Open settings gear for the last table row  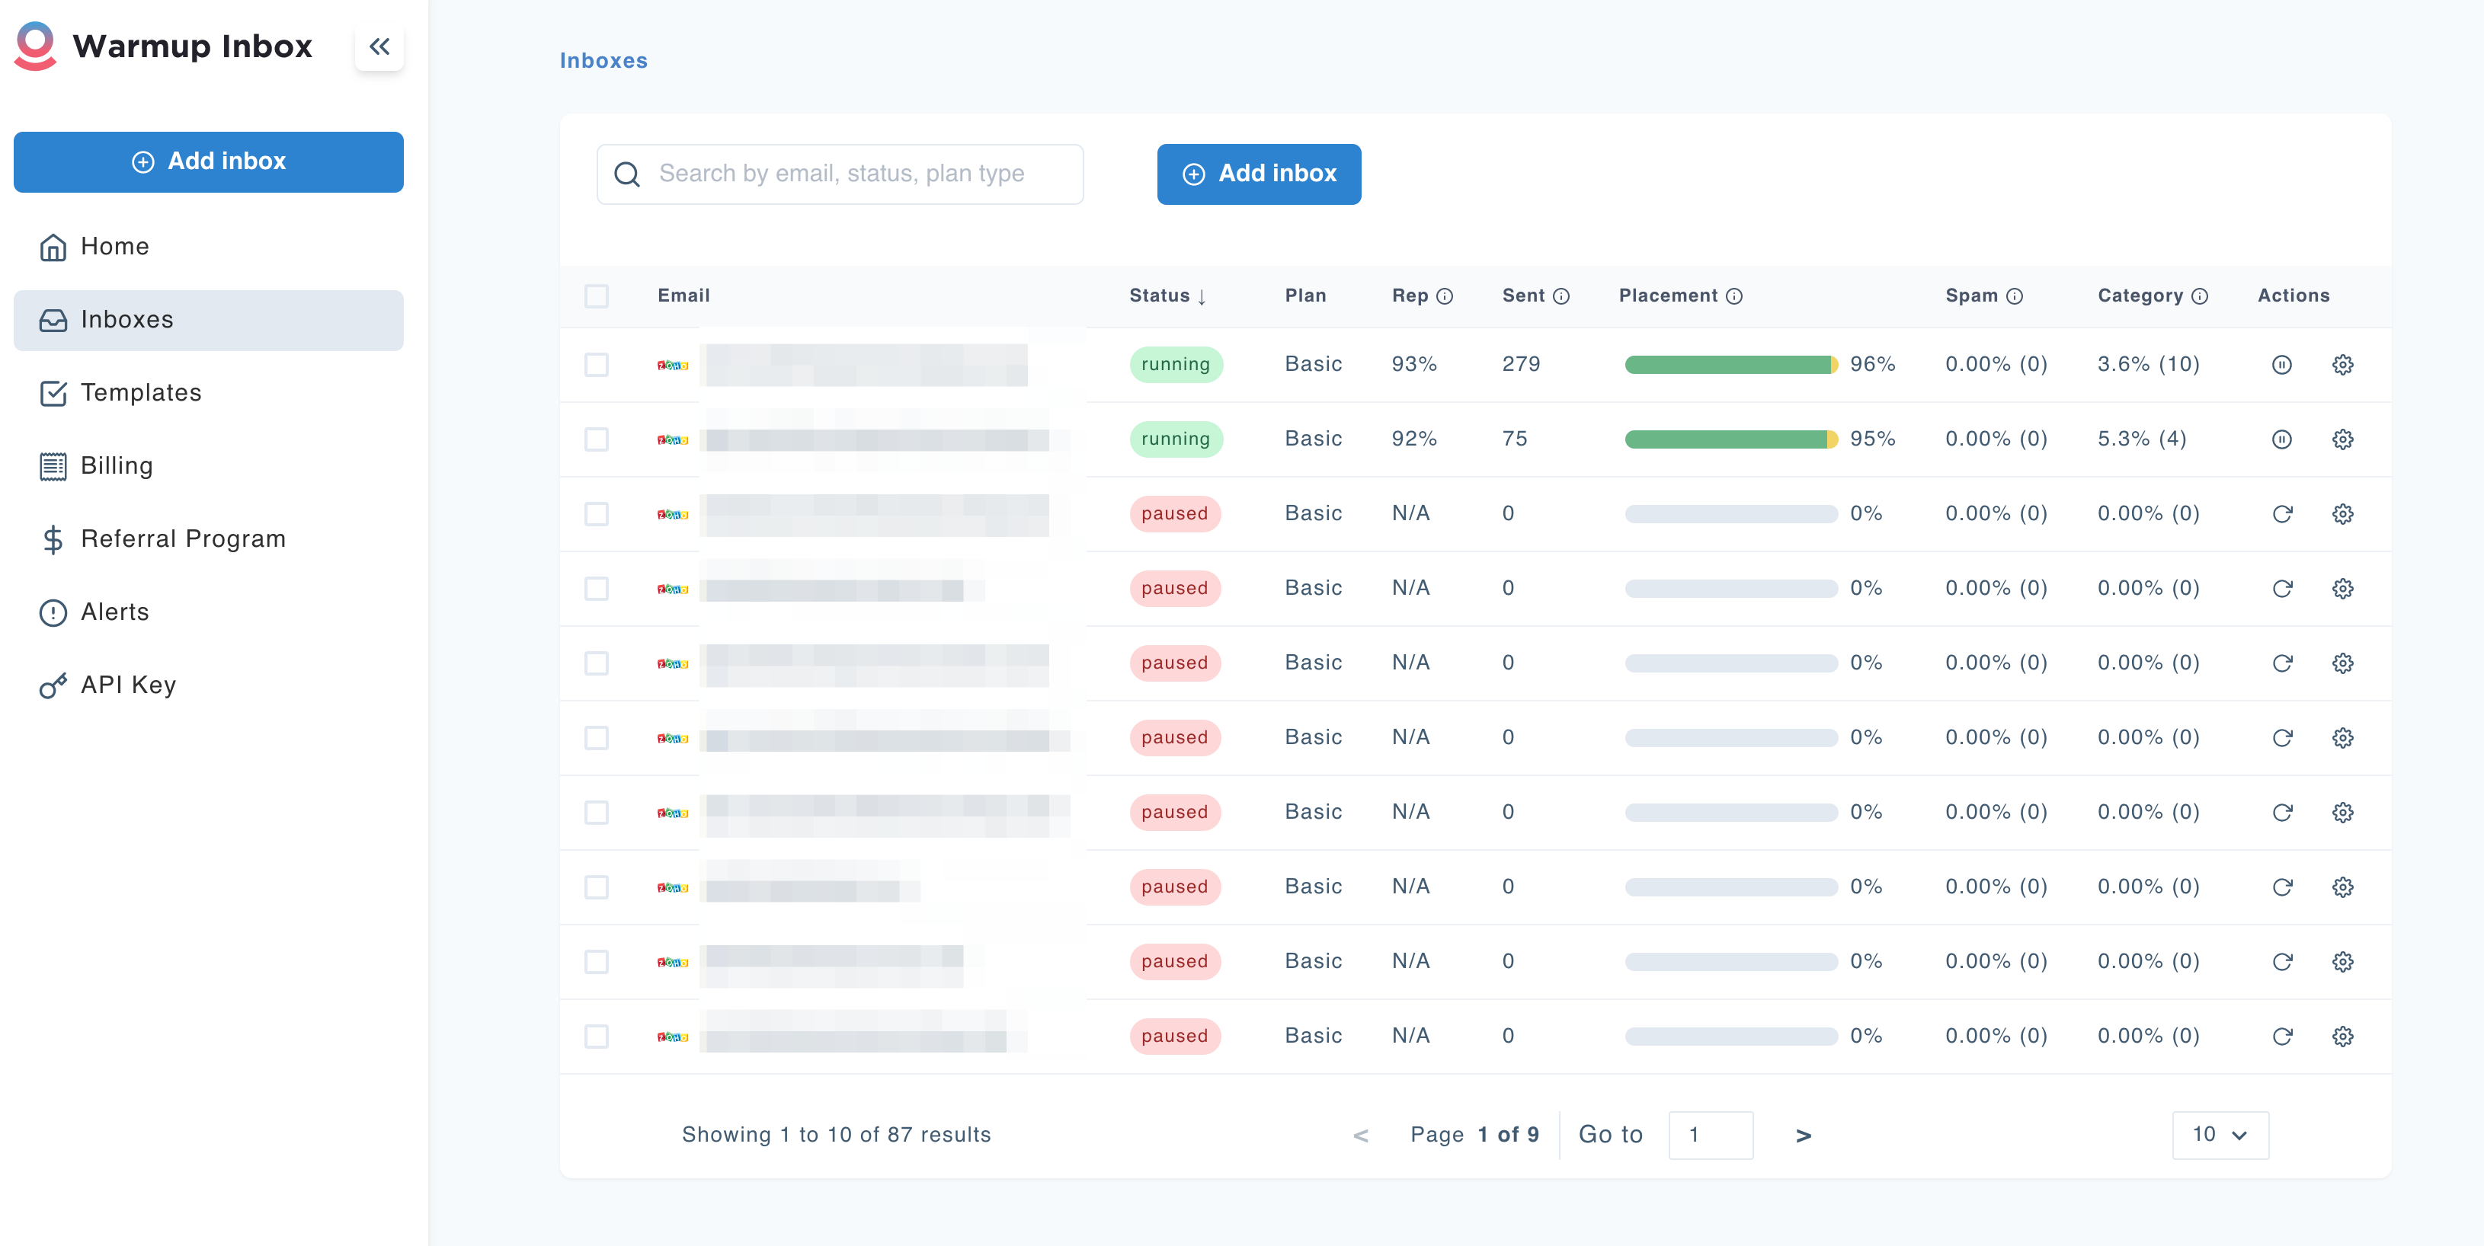2342,1036
